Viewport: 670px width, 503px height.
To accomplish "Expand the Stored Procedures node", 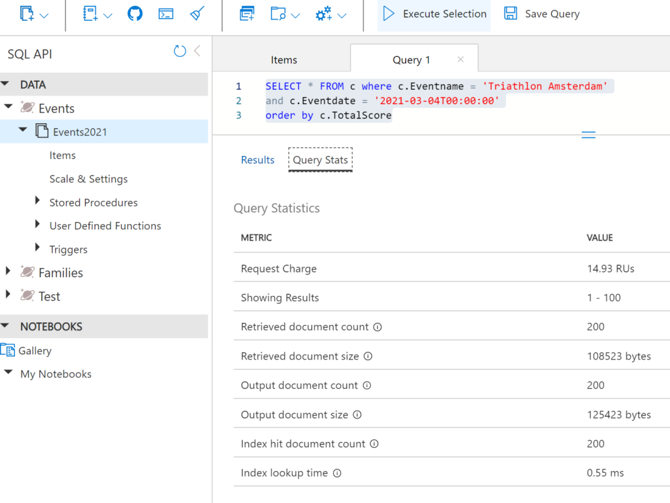I will click(x=37, y=202).
